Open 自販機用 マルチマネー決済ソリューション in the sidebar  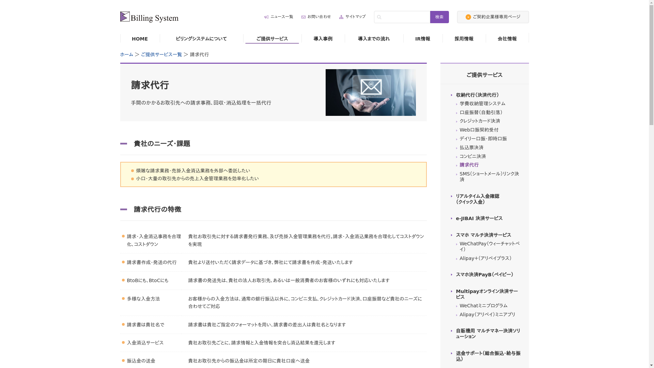488,334
